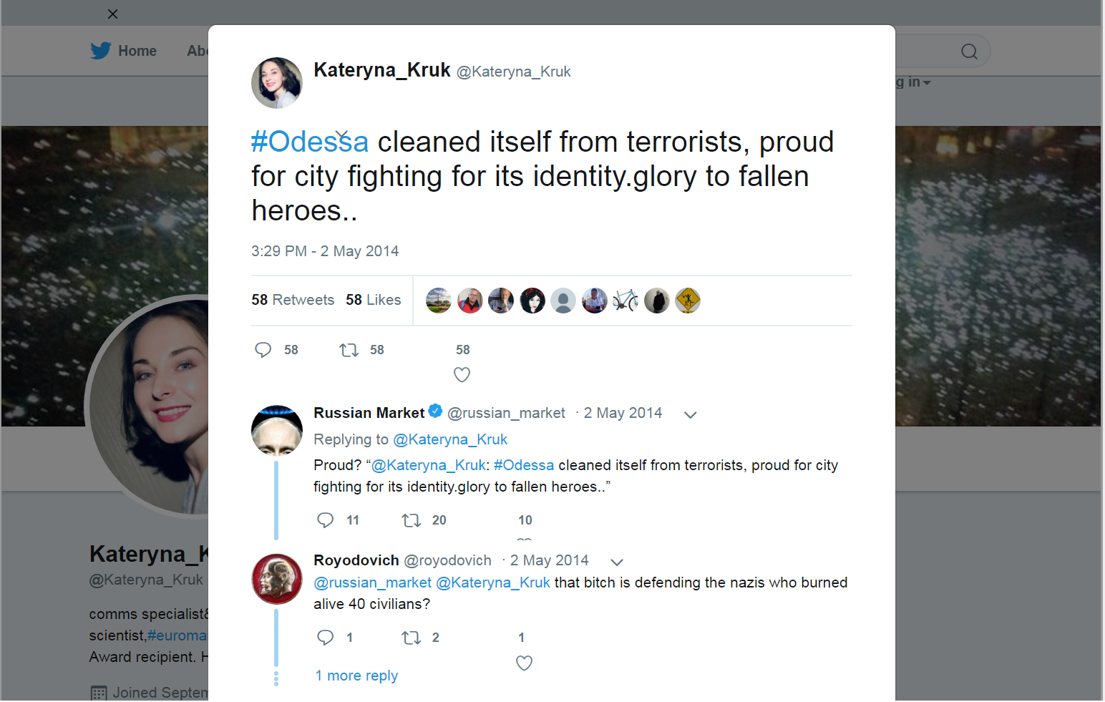Open the #Odessa hashtag in main tweet
This screenshot has width=1105, height=702.
309,142
